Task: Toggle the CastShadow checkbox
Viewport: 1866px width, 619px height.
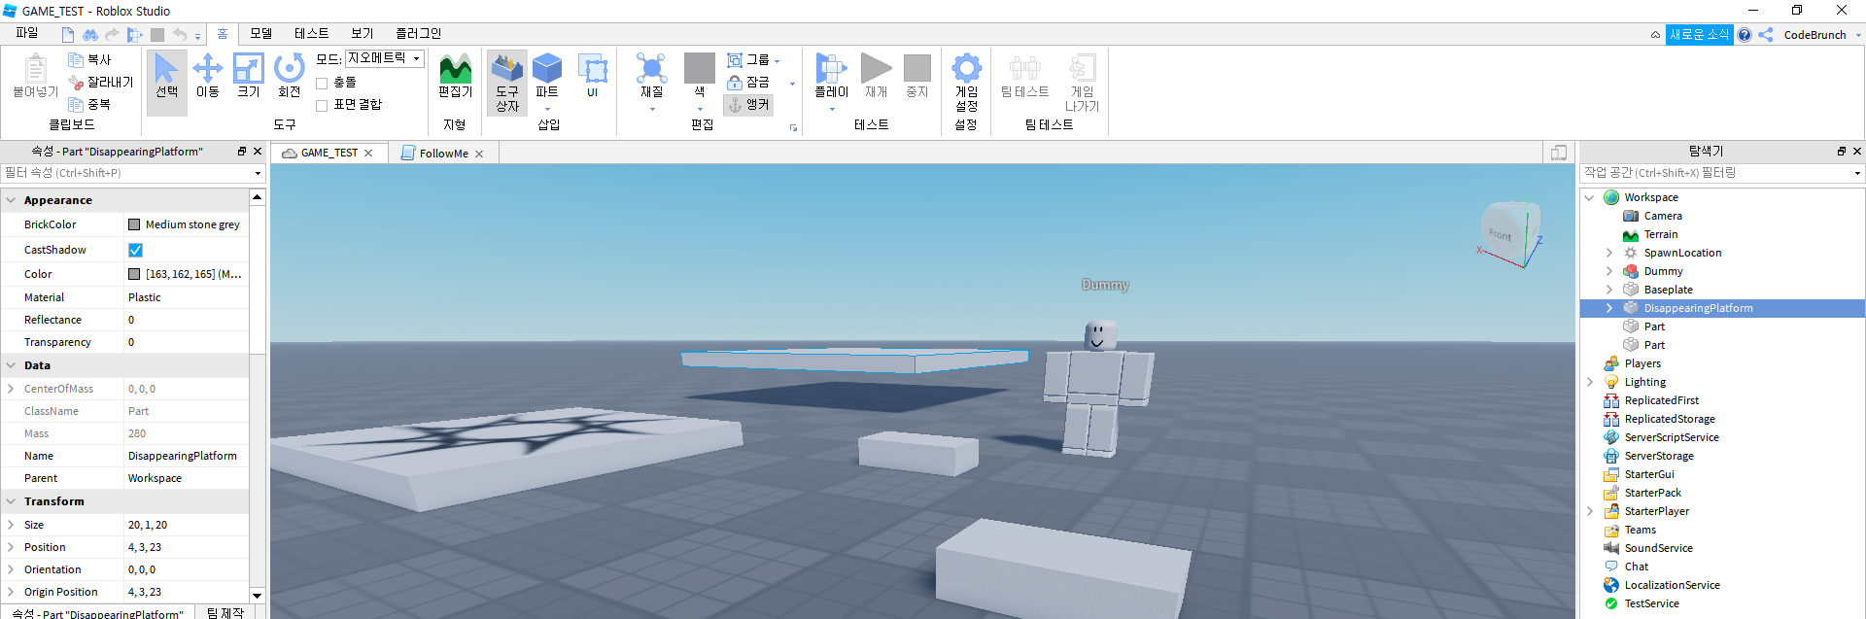Action: [136, 251]
